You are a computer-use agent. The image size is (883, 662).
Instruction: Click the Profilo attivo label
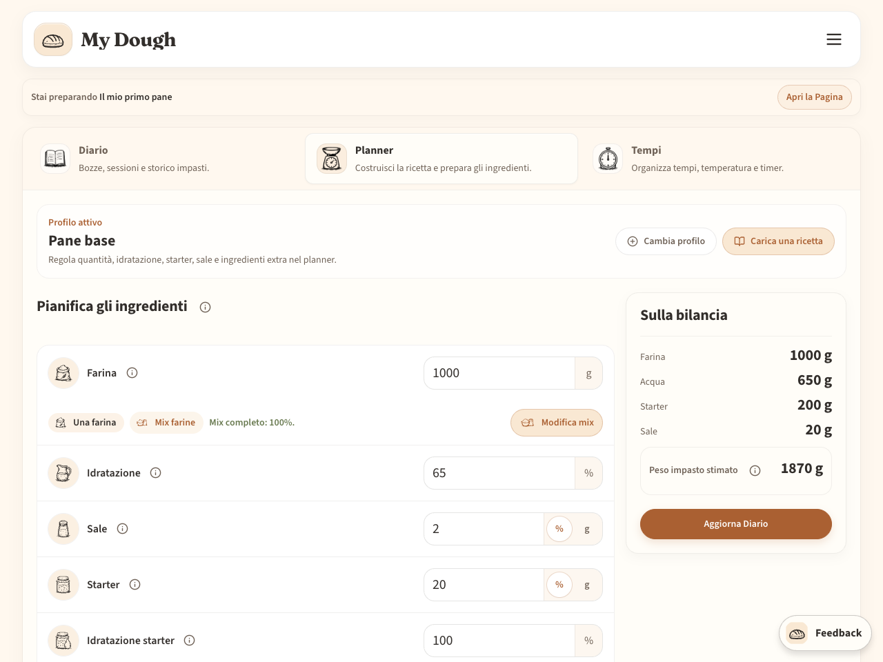(x=75, y=223)
